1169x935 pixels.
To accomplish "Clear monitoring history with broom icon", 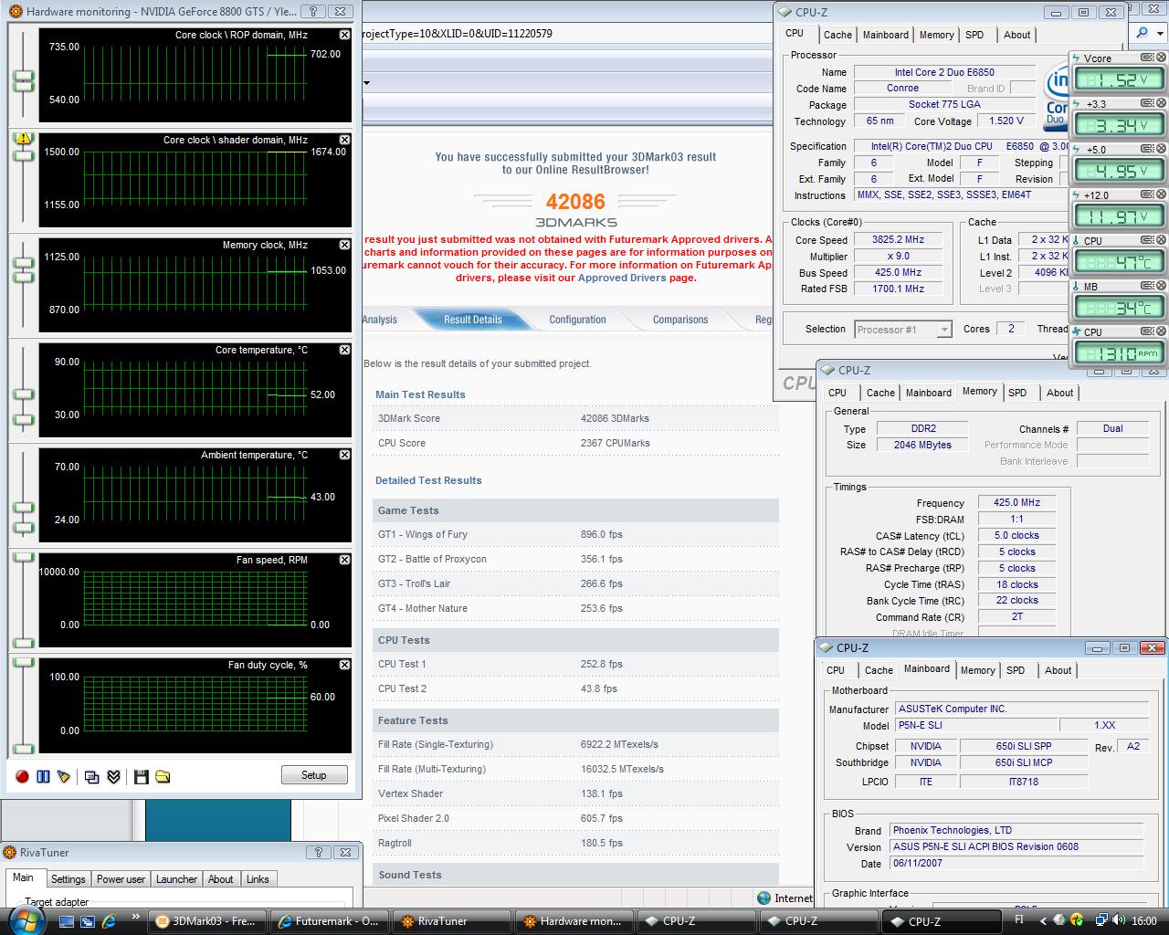I will [63, 776].
